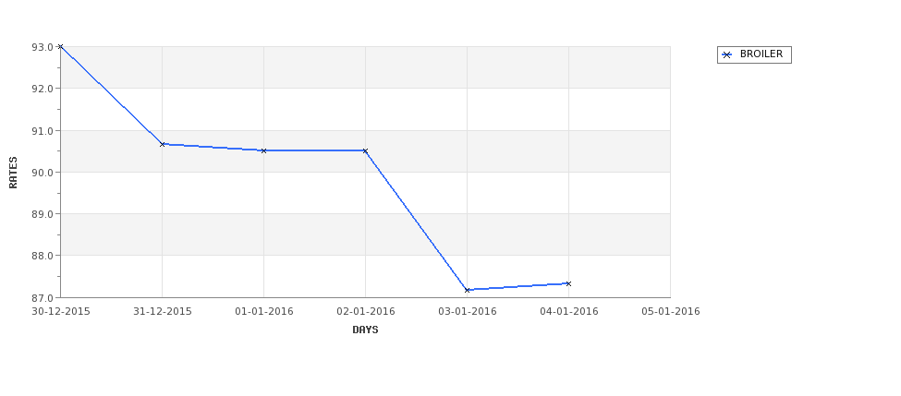Click the 04-01-2016 x-axis date label
The width and height of the screenshot is (901, 396).
pyautogui.click(x=569, y=312)
